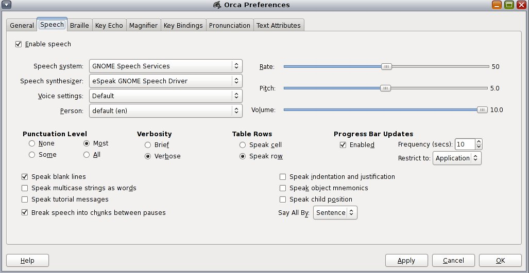This screenshot has width=529, height=273.
Task: Click the Pitch slider handle
Action: pyautogui.click(x=385, y=88)
